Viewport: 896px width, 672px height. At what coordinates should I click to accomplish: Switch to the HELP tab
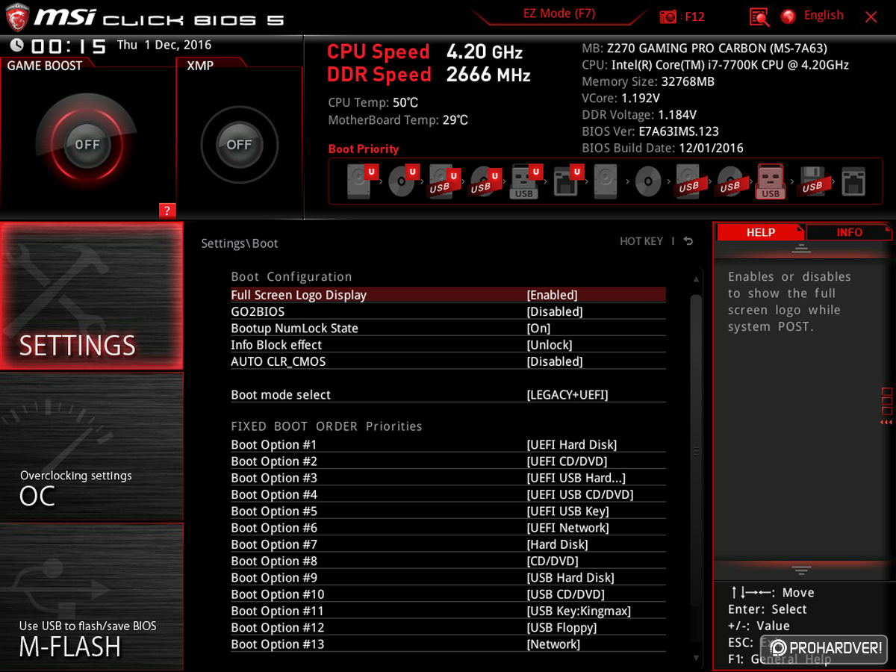(761, 232)
